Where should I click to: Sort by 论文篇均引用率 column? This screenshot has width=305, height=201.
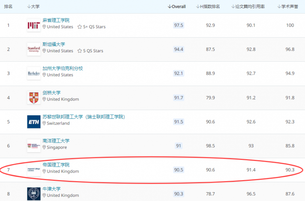[x=248, y=6]
